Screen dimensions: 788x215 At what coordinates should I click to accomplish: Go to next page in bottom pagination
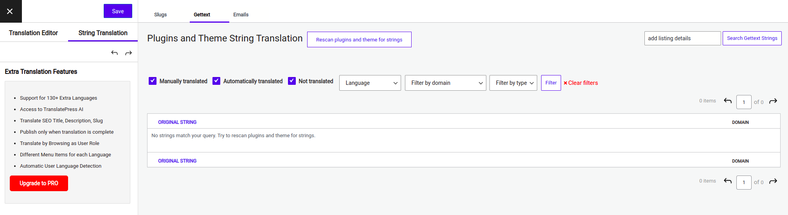(x=773, y=181)
